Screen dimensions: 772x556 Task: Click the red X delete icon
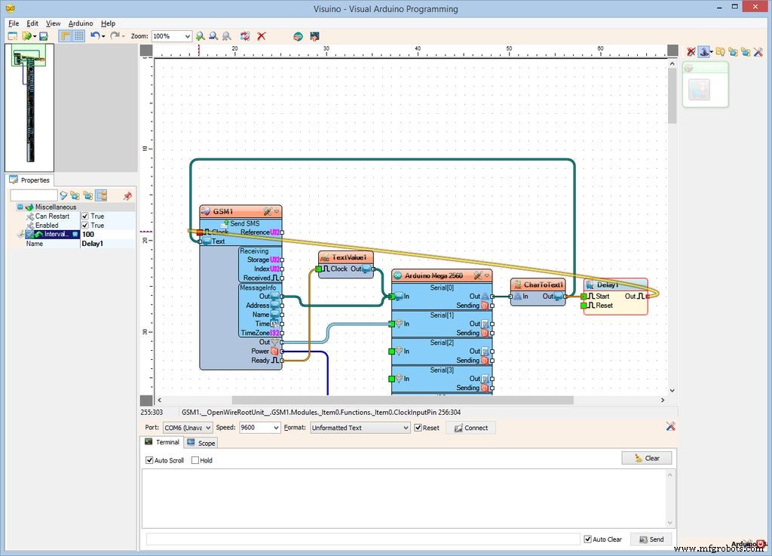click(x=262, y=36)
